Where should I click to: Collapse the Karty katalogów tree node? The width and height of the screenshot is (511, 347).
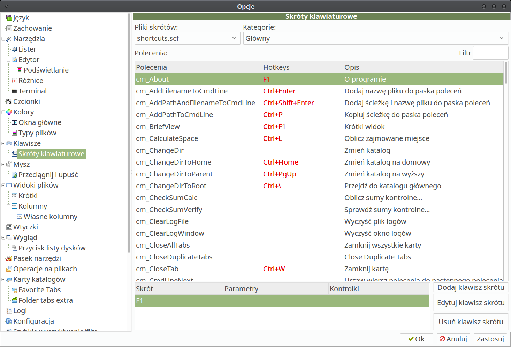click(x=3, y=279)
